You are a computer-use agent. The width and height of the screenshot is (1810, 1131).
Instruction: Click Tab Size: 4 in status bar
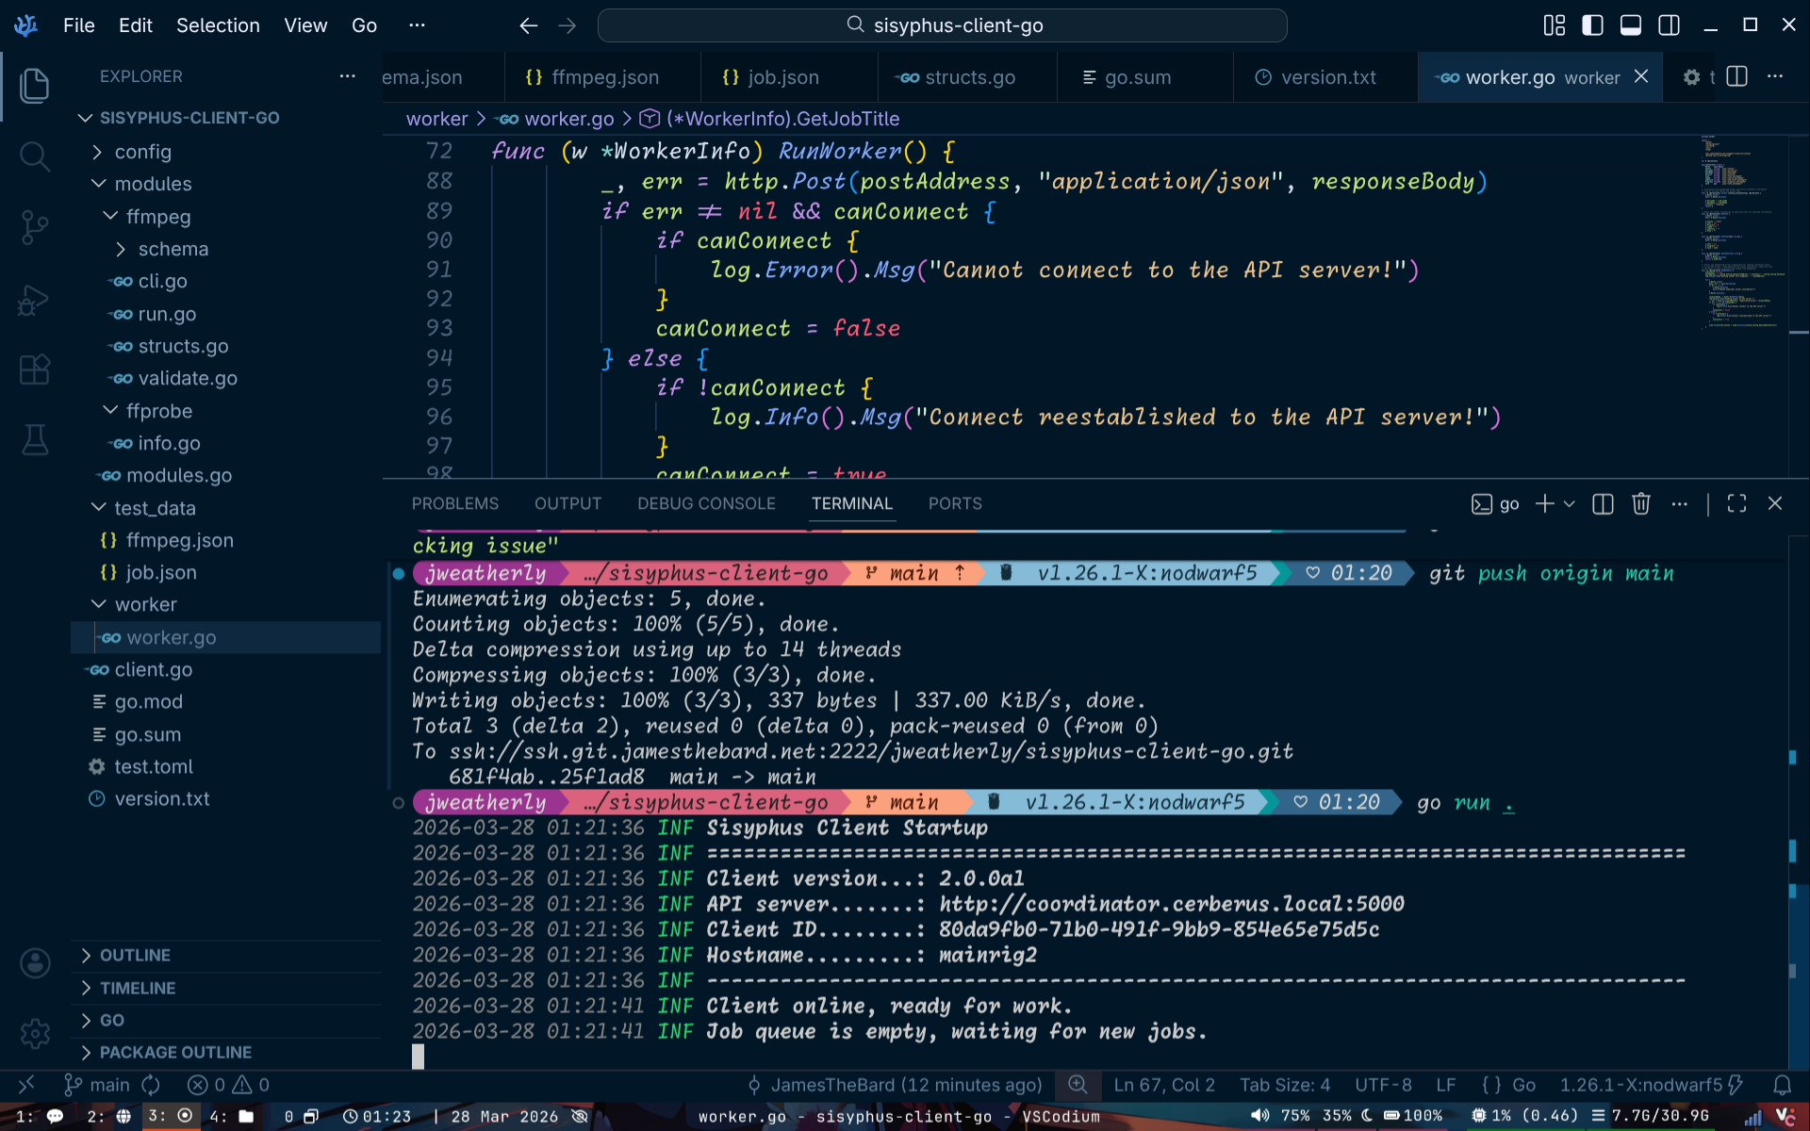1284,1085
